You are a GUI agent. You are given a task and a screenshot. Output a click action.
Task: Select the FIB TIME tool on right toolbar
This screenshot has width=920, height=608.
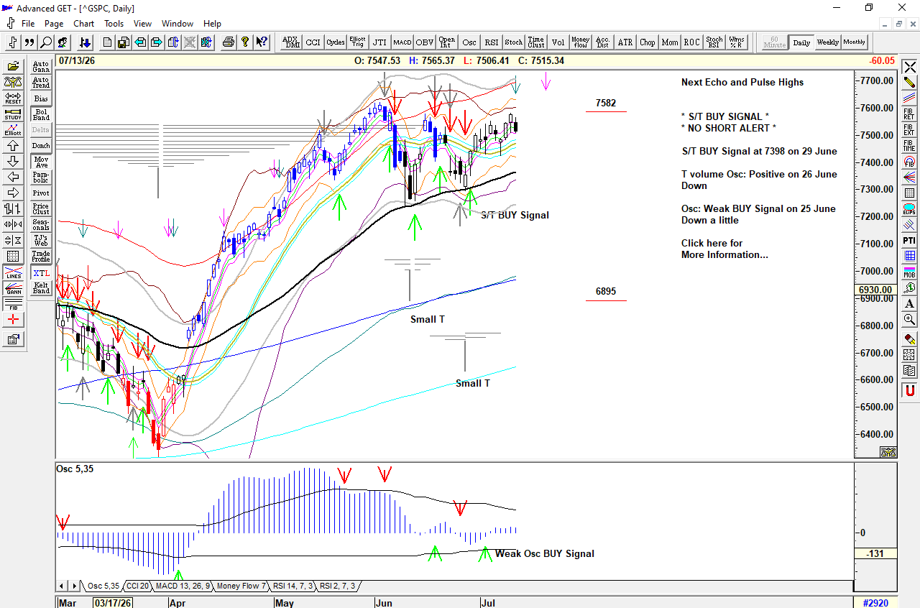coord(909,145)
